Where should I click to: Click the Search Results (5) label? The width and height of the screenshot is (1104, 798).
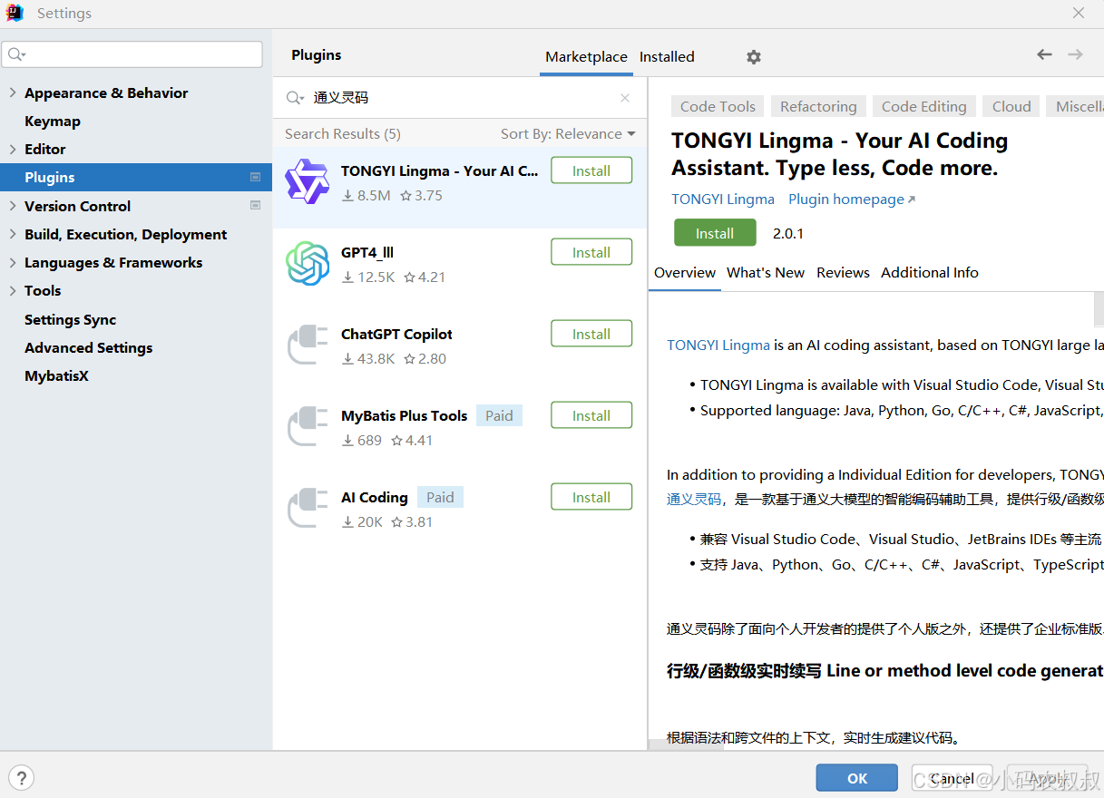tap(343, 133)
